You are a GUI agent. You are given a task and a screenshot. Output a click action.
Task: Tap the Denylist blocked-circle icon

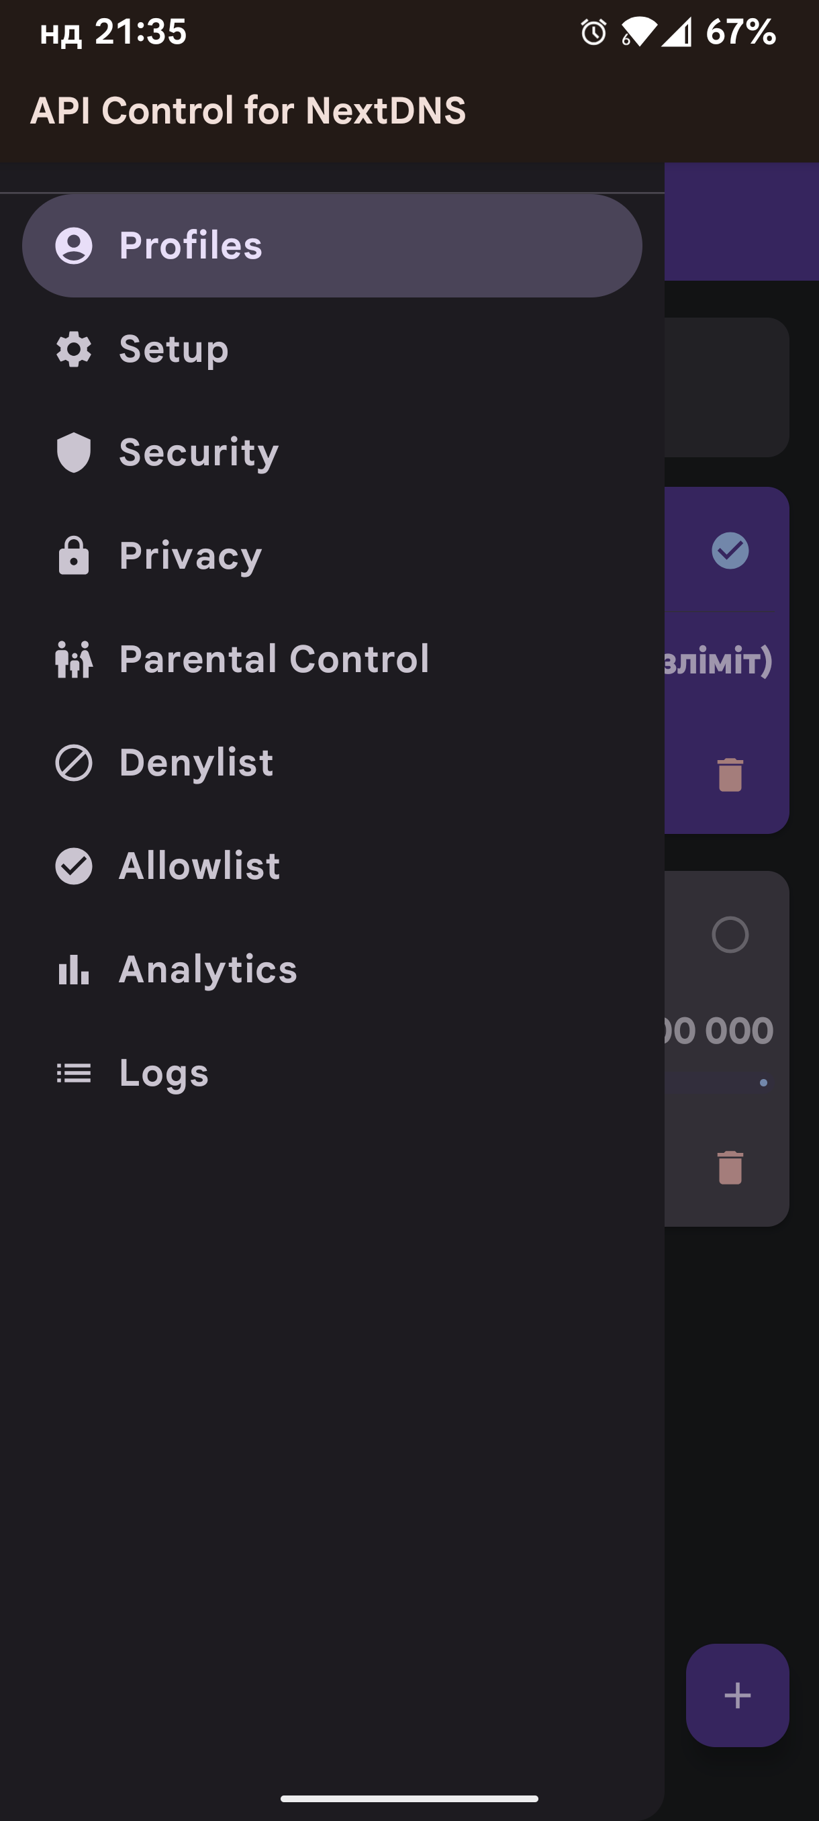(x=73, y=763)
